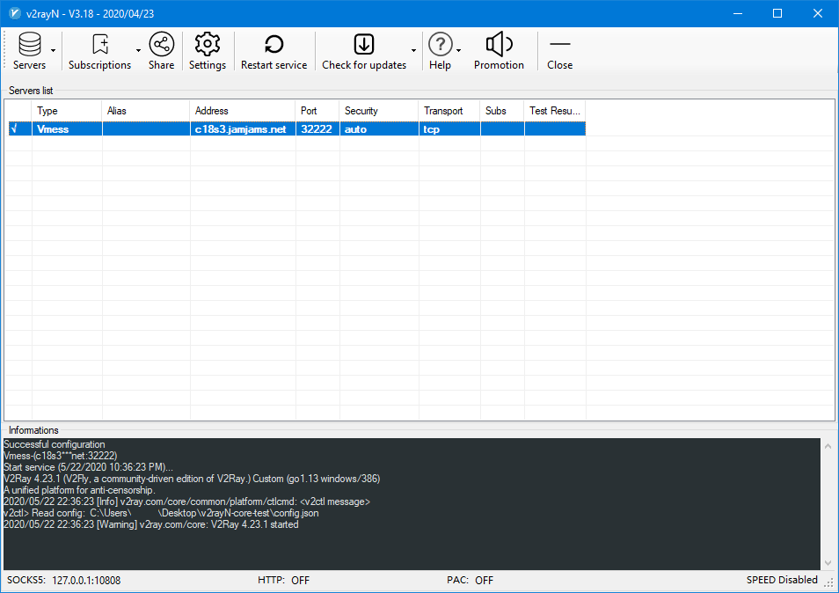Expand the Subscriptions dropdown arrow
Screen dimensions: 839x593
(138, 51)
